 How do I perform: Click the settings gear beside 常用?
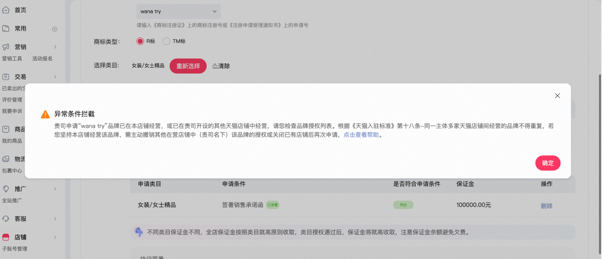55,29
